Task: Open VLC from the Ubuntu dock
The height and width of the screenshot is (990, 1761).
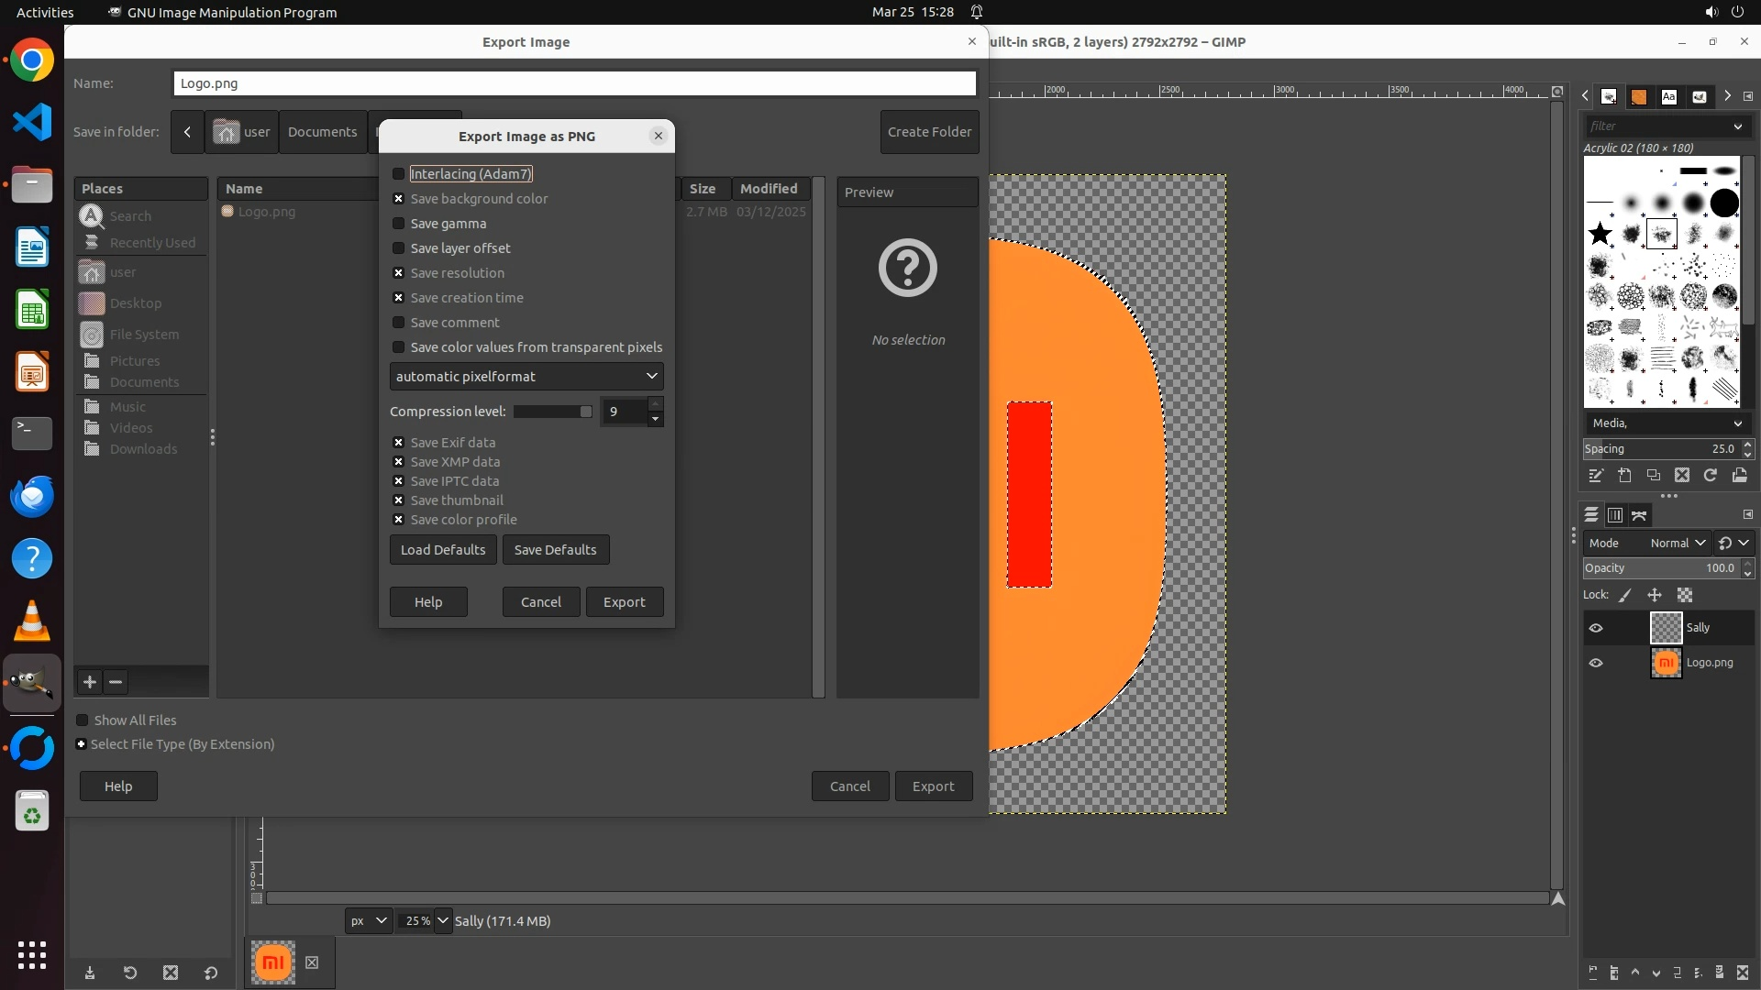Action: coord(32,621)
